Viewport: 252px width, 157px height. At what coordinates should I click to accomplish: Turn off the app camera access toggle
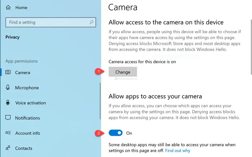tap(116, 133)
